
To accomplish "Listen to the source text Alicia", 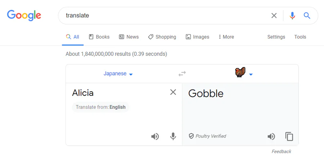I will click(155, 136).
